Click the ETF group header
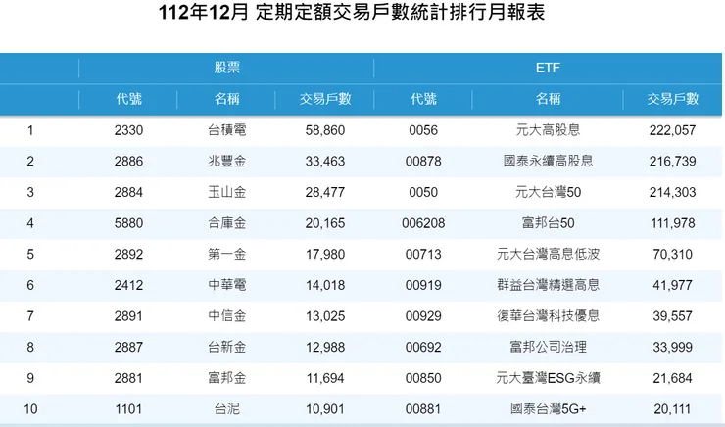Screen dimensions: 725x427 pos(548,68)
